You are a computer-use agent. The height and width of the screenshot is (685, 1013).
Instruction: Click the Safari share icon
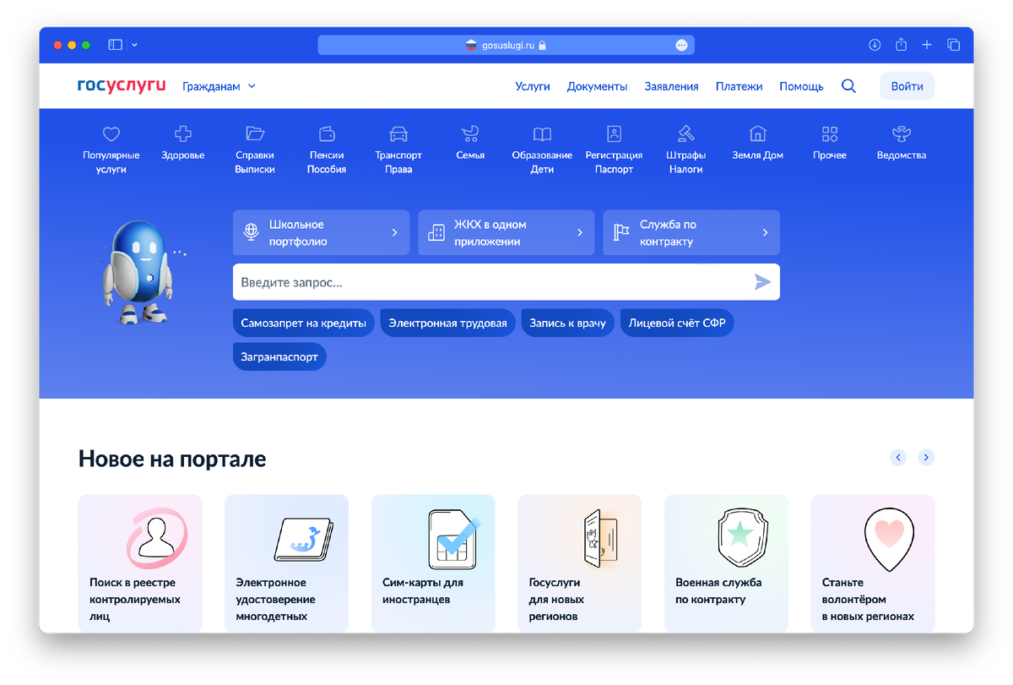pyautogui.click(x=901, y=45)
